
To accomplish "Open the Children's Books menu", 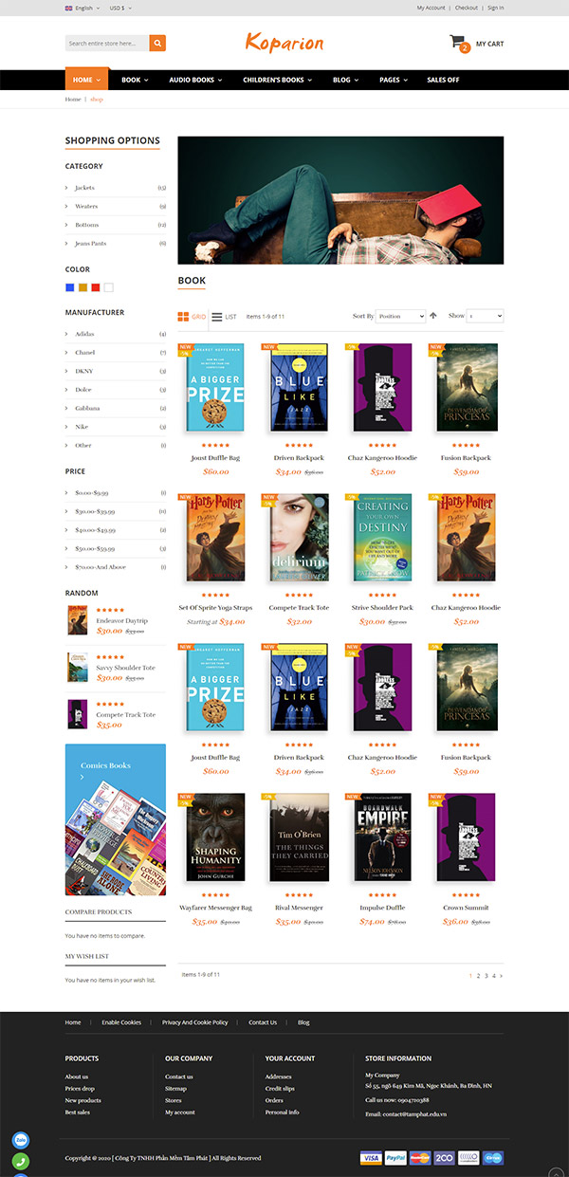I will point(276,80).
